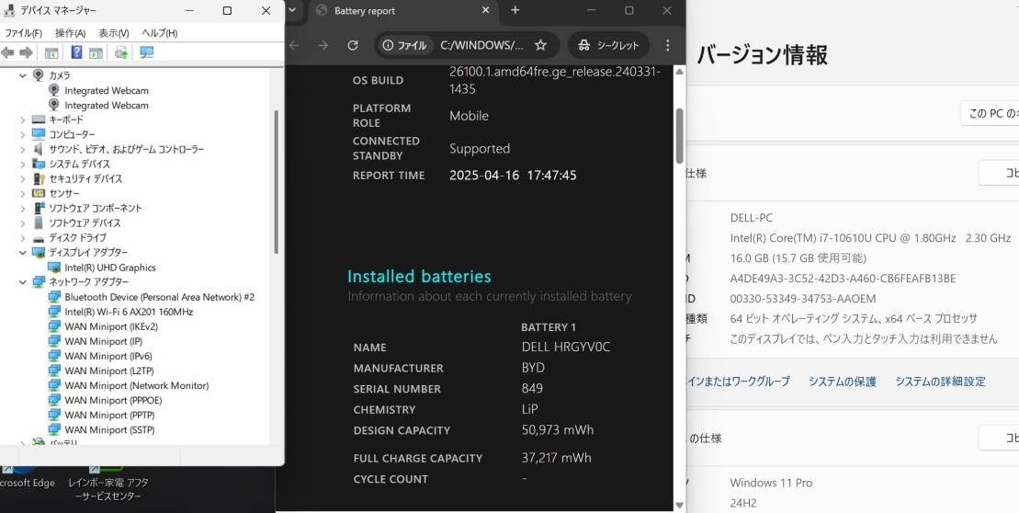Click the ファイル site info chip
This screenshot has width=1019, height=513.
(405, 45)
